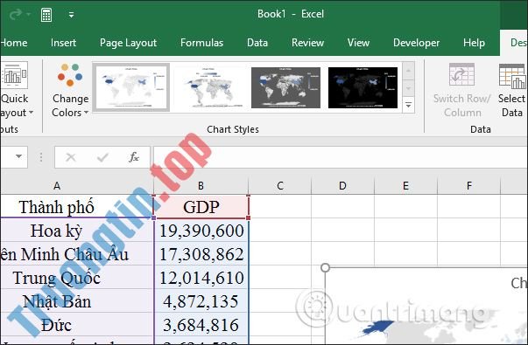Open Insert Function fx dialog

pos(134,157)
